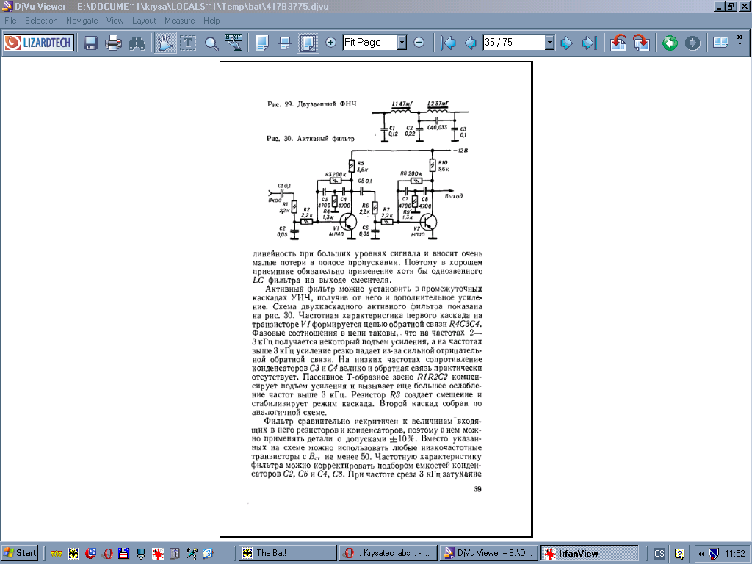Navigate back with the green arrow
The image size is (752, 564).
(x=670, y=43)
